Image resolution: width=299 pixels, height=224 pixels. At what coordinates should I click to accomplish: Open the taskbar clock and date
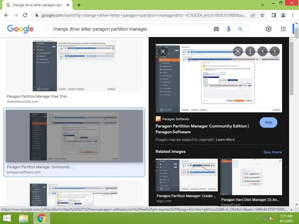tap(286, 218)
